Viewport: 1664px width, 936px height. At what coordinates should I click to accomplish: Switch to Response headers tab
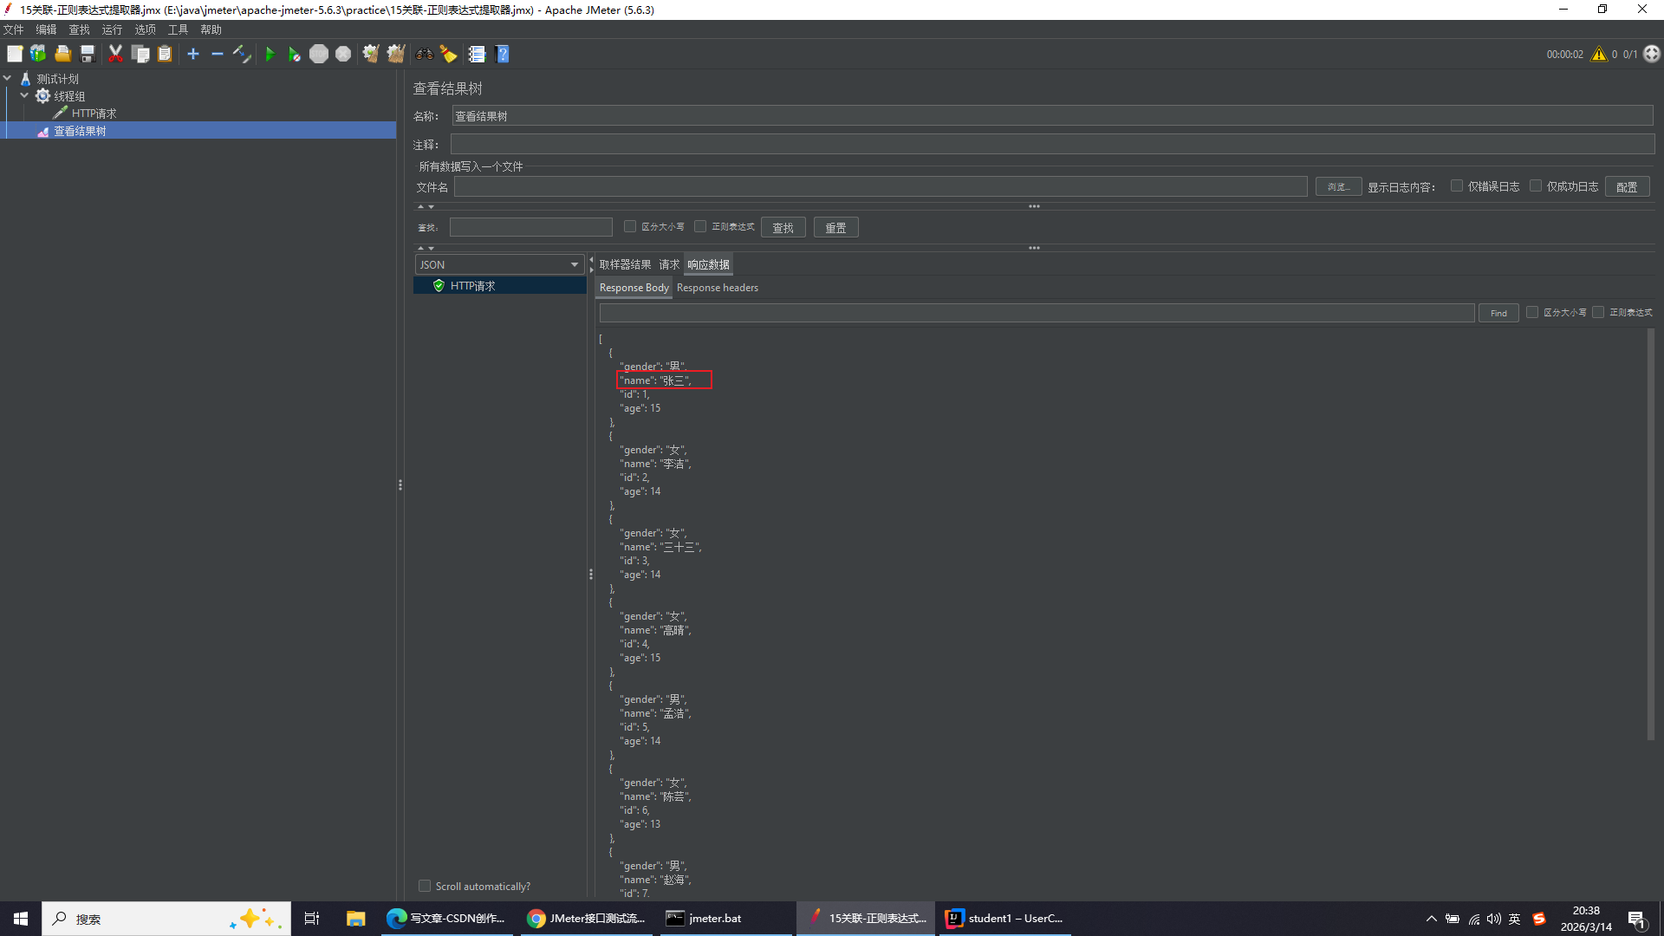(x=717, y=288)
